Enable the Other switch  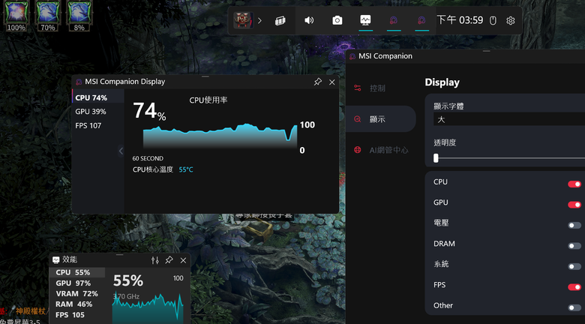tap(574, 307)
